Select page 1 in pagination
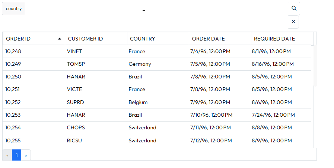The image size is (334, 168). coord(17,155)
